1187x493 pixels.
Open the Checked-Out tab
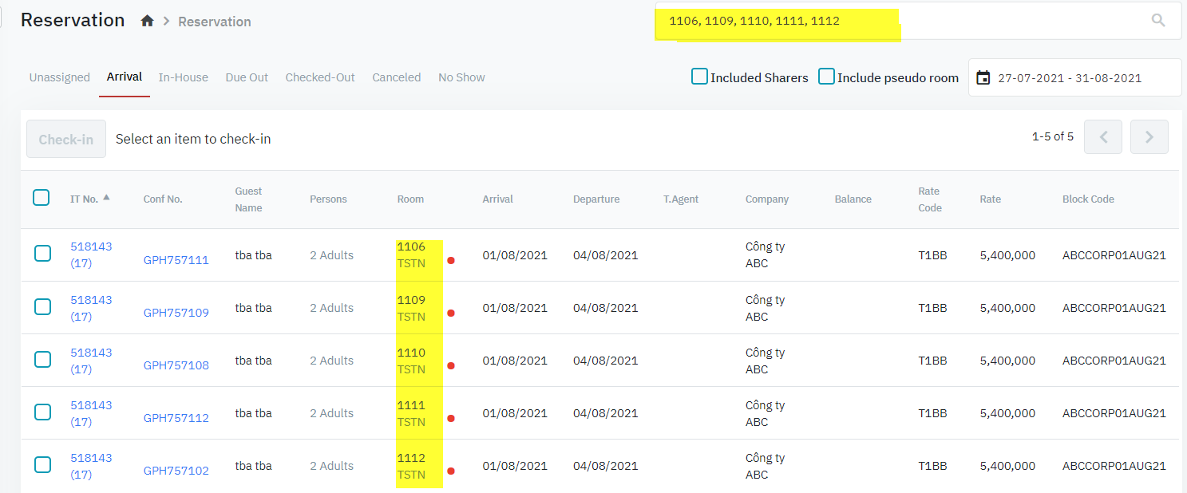pyautogui.click(x=320, y=77)
